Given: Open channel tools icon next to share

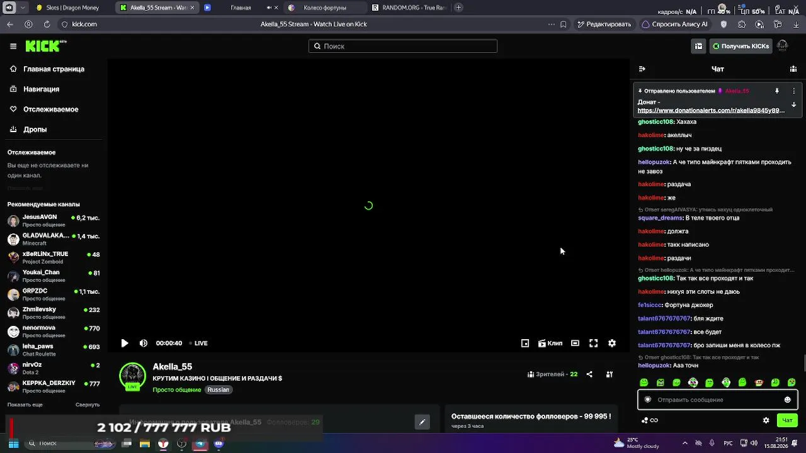Looking at the screenshot, I should click(x=610, y=374).
